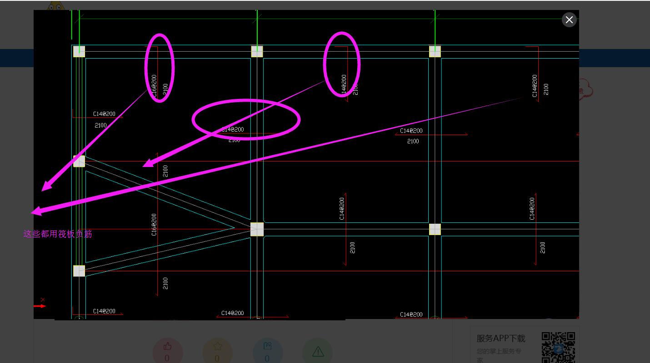Close the enlarged drawing image viewer

pos(569,20)
